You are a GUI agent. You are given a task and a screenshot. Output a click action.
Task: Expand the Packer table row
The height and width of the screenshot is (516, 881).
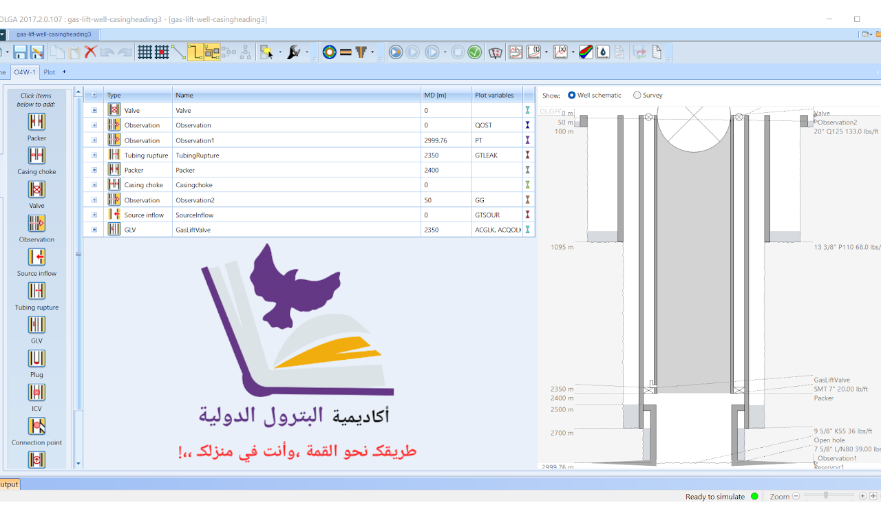coord(94,170)
